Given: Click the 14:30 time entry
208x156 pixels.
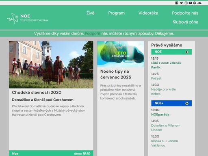Looking at the screenshot, I should 155,85.
